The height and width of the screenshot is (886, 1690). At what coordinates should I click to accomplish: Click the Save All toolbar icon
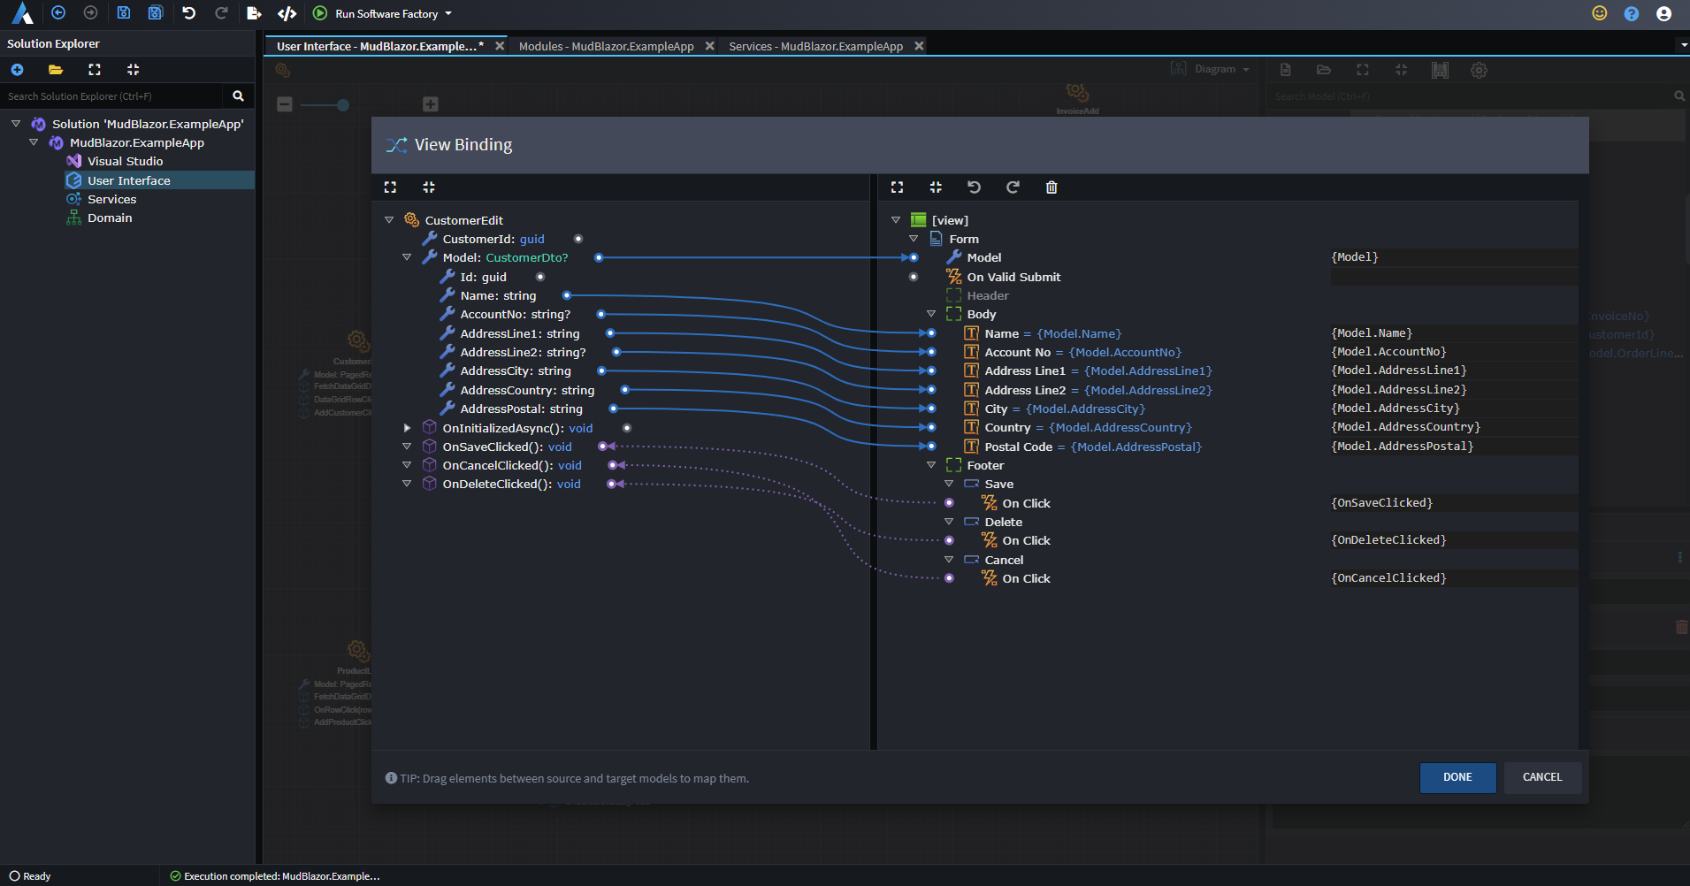click(156, 13)
